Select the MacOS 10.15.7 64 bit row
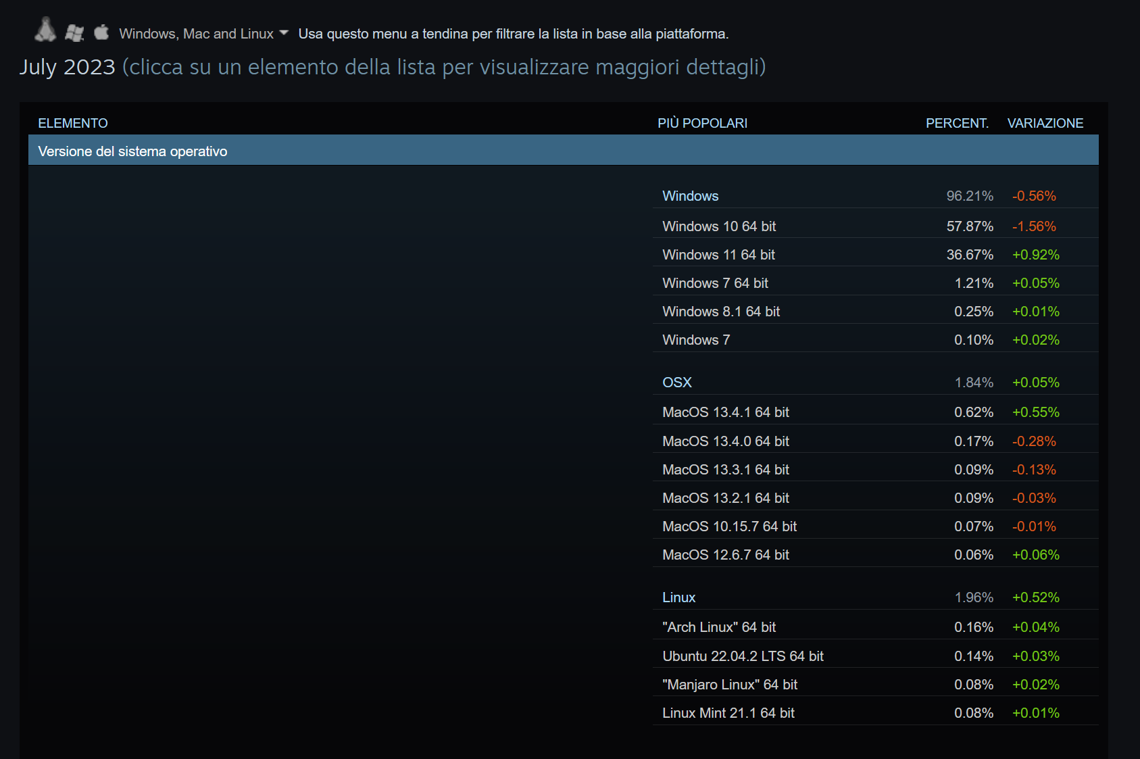The image size is (1140, 759). point(875,525)
